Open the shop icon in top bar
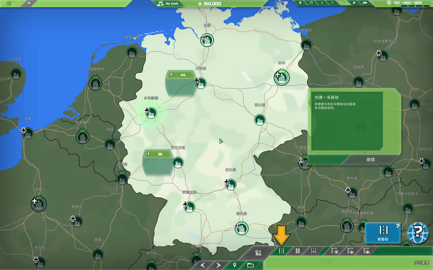433x270 pixels. click(x=29, y=4)
